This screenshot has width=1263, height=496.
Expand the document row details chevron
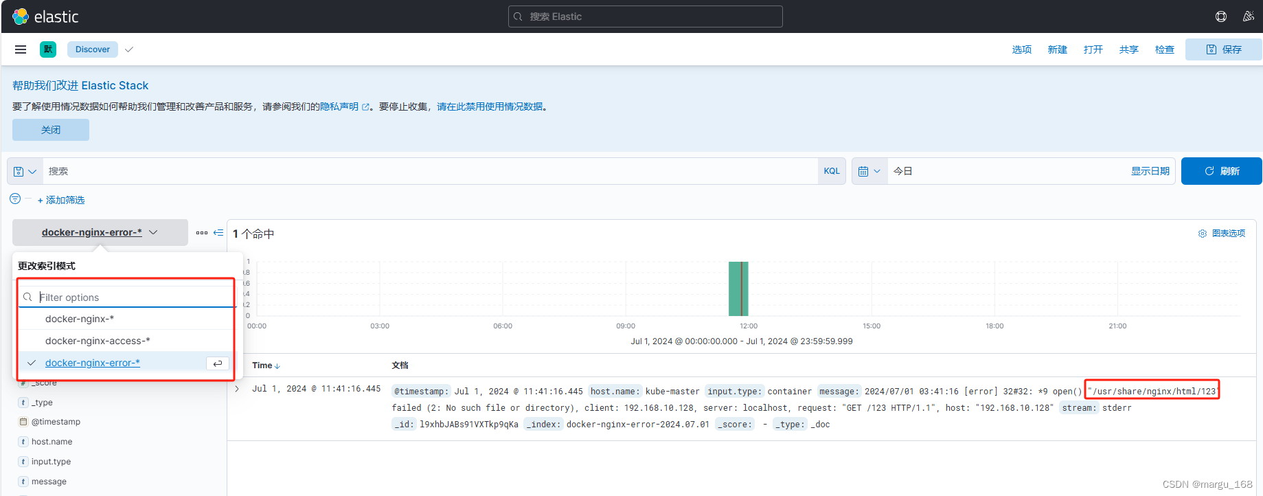click(x=237, y=389)
